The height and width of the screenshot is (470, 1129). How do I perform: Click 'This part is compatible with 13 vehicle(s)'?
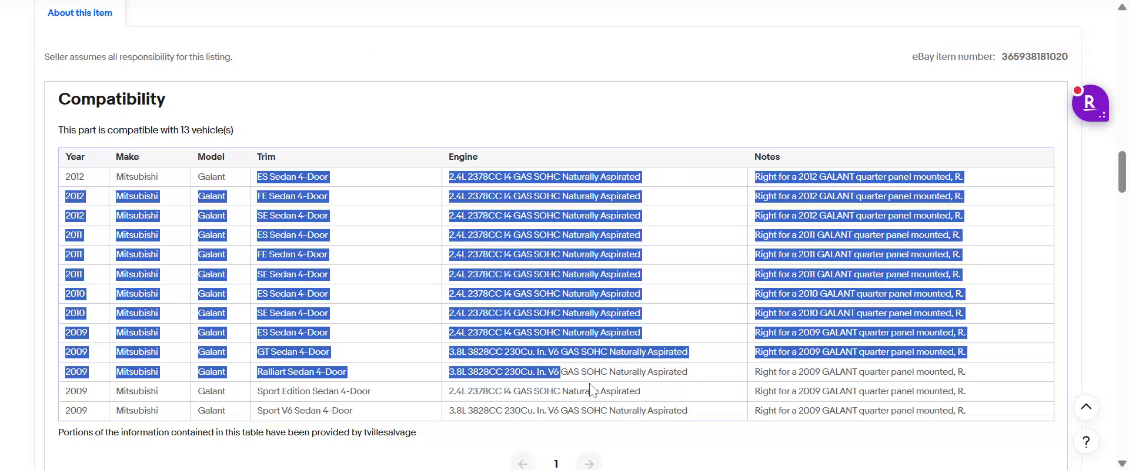(146, 130)
